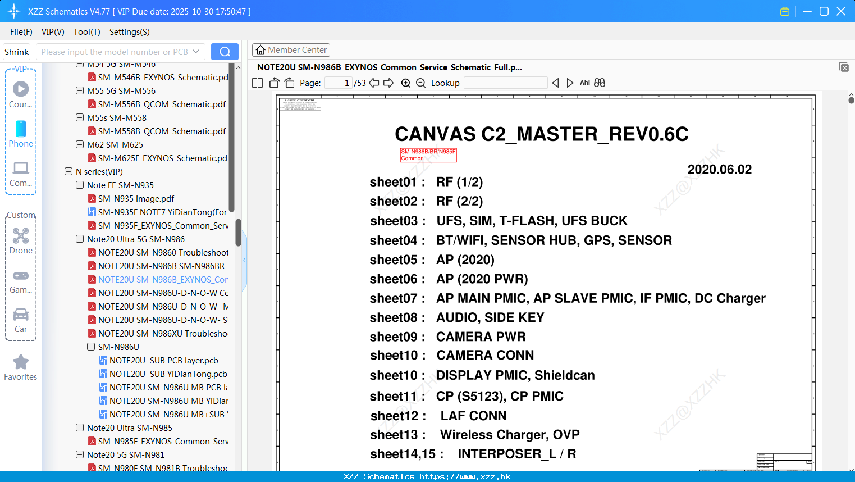Open NOTE20U SM-N986XU Troubleshooting PDF
Image resolution: width=855 pixels, height=482 pixels.
click(x=158, y=333)
